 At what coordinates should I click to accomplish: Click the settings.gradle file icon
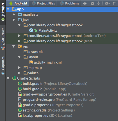[x=20, y=110]
